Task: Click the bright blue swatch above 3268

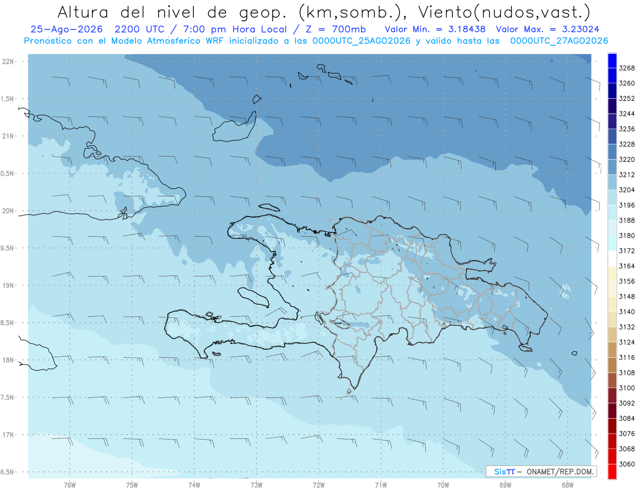Action: point(612,61)
